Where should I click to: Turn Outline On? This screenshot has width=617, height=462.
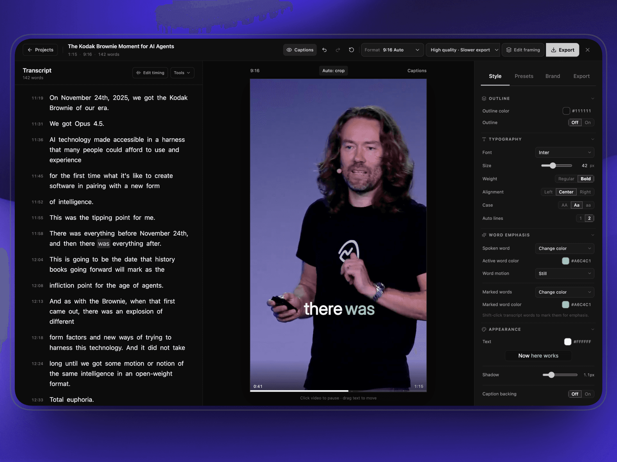(588, 123)
